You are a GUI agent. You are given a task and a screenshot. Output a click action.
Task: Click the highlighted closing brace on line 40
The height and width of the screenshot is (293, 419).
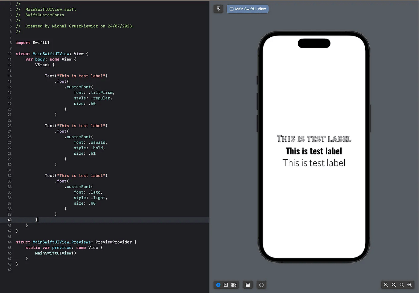pyautogui.click(x=36, y=220)
